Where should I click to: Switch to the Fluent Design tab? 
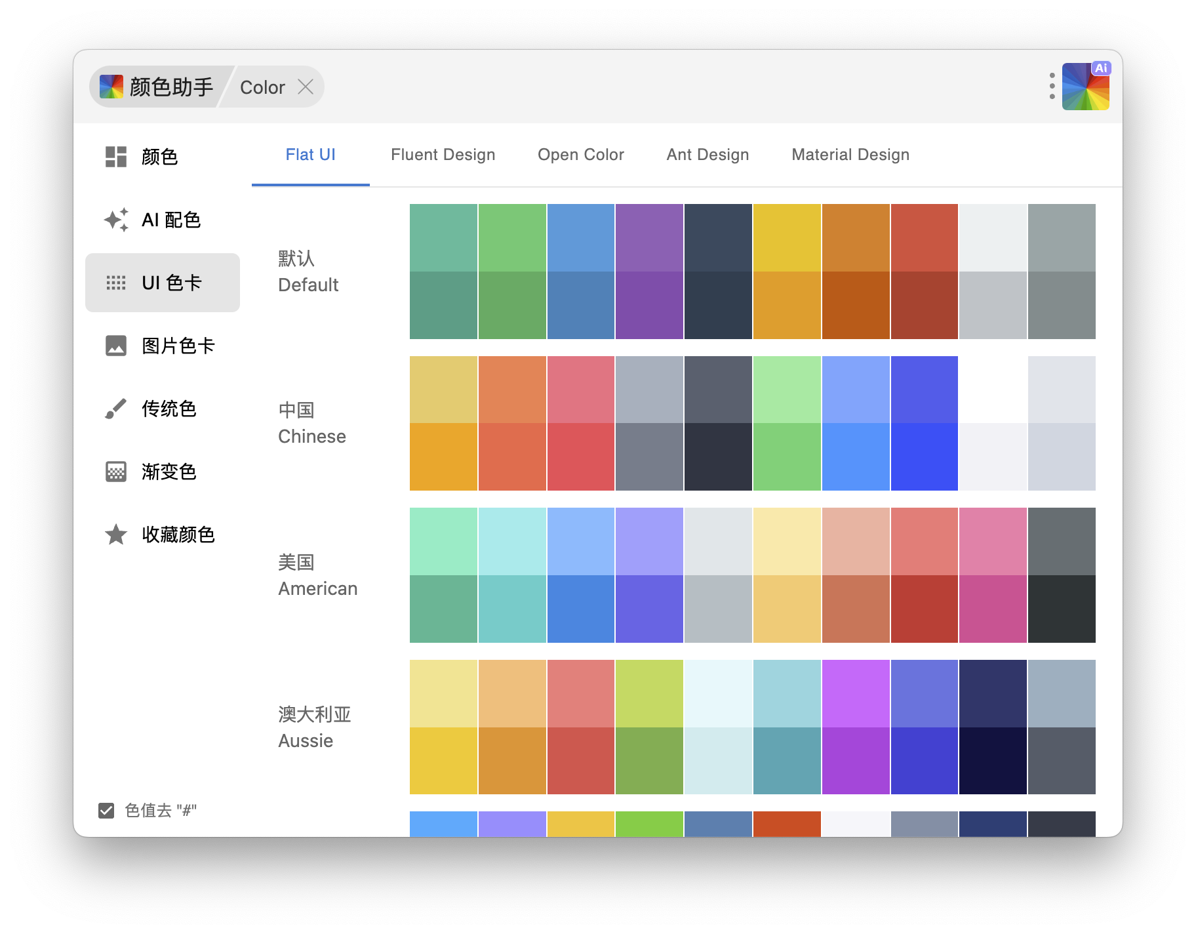(x=443, y=155)
